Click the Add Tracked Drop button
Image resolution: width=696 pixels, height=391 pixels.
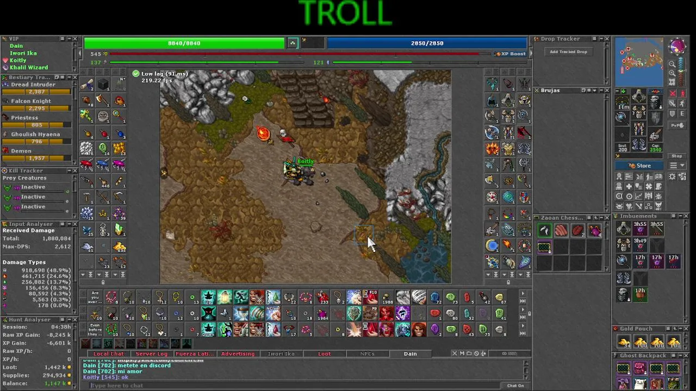[569, 52]
